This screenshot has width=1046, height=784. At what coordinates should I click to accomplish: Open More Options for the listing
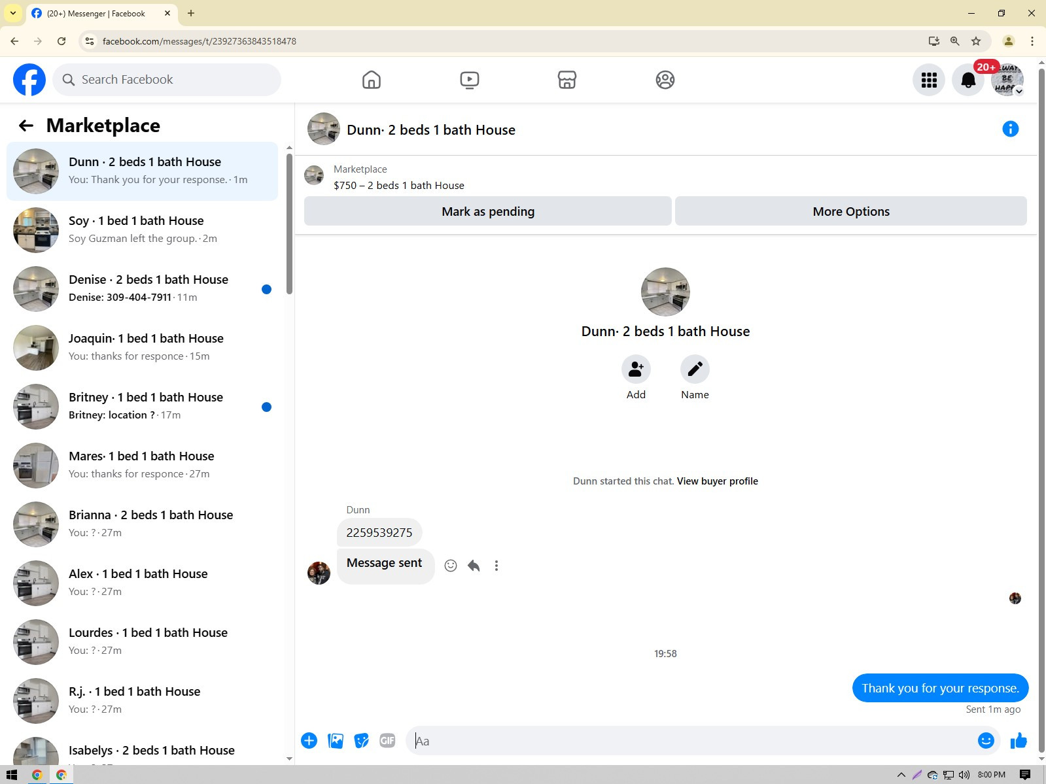tap(851, 211)
